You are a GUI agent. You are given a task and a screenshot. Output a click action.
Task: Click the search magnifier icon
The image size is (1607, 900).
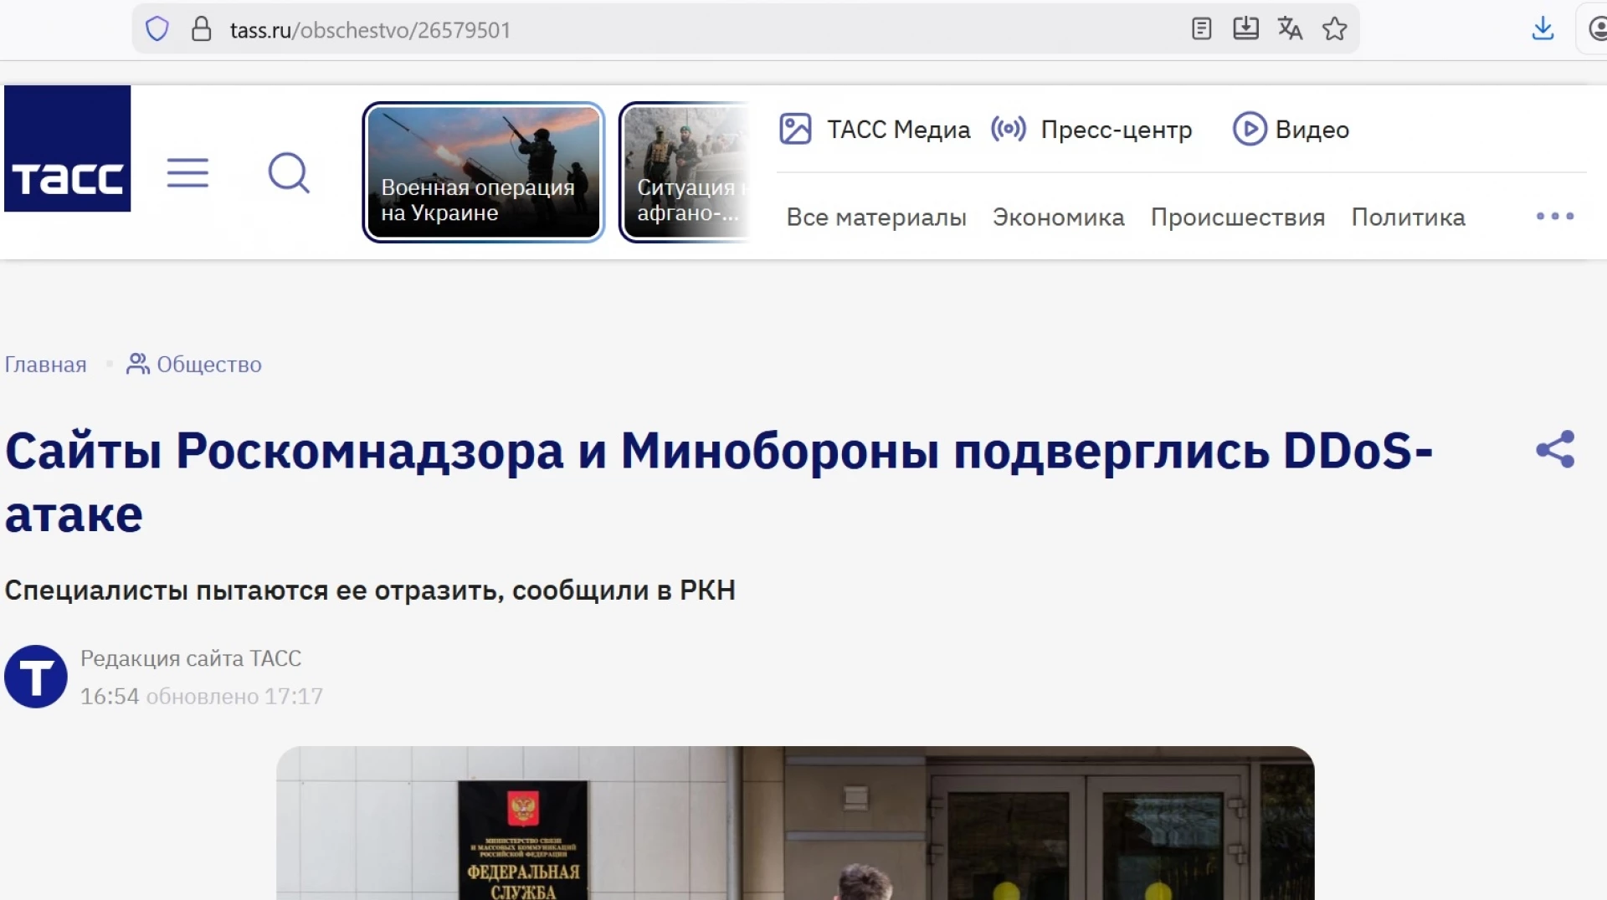coord(289,173)
